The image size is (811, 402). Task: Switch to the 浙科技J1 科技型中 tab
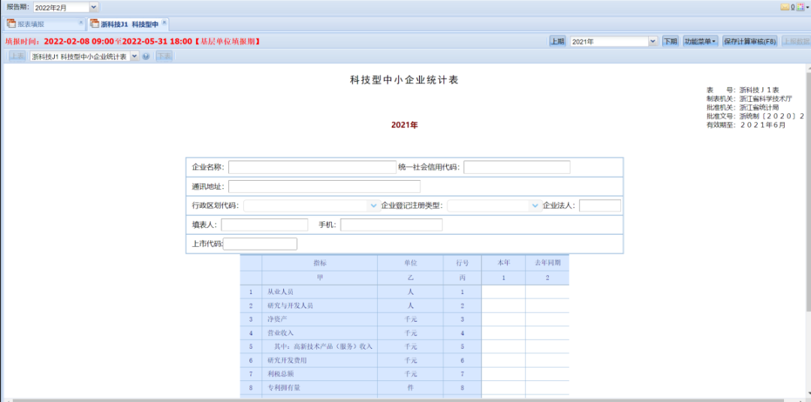click(128, 24)
